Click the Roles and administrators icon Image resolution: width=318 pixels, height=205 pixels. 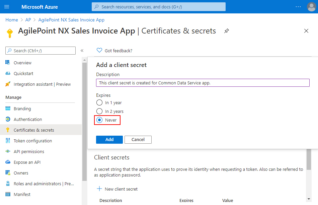coord(8,184)
